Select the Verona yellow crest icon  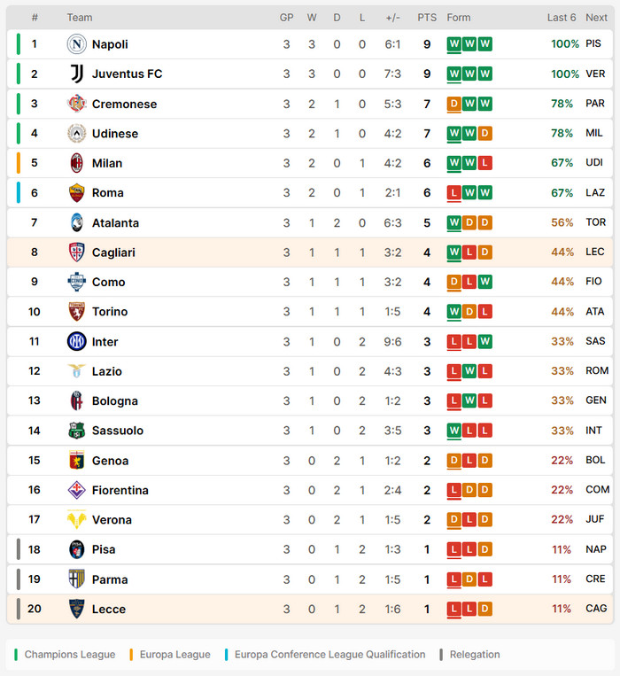point(77,519)
